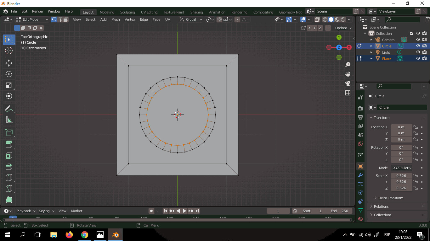Click the pan hand viewport icon
The height and width of the screenshot is (241, 430).
pos(348,74)
